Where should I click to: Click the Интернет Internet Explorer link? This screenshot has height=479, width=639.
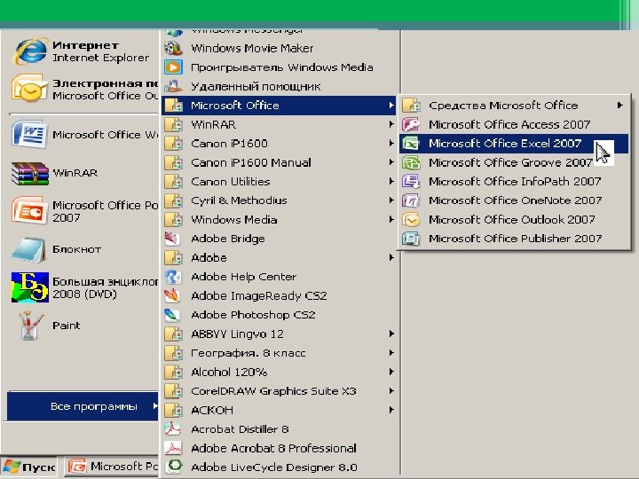coord(85,51)
